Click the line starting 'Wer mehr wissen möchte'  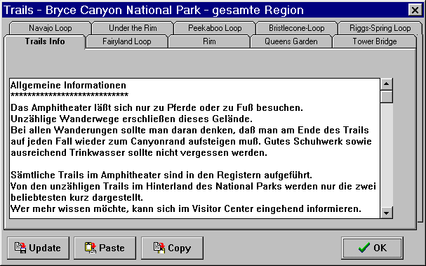[186, 209]
